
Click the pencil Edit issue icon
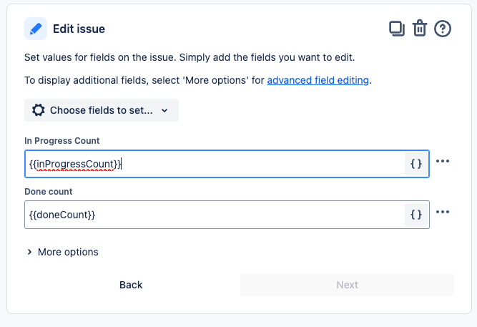36,29
